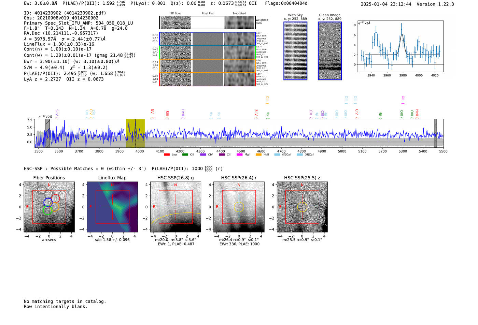Click the green fiber circle in Fiber Positions
Screen dimensions: 478x325
click(47, 211)
